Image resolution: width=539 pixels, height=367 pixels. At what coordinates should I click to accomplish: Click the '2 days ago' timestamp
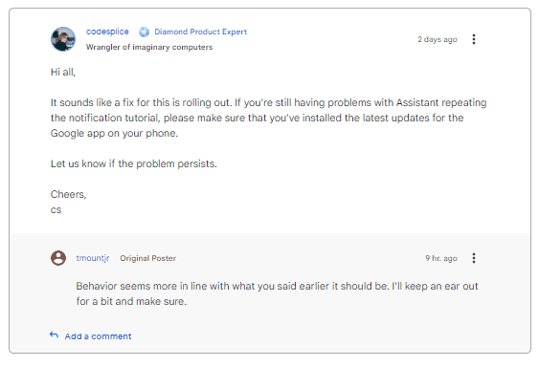coord(438,39)
